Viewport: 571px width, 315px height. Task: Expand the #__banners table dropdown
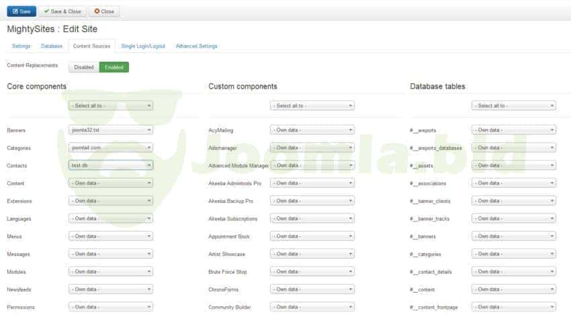tap(514, 236)
